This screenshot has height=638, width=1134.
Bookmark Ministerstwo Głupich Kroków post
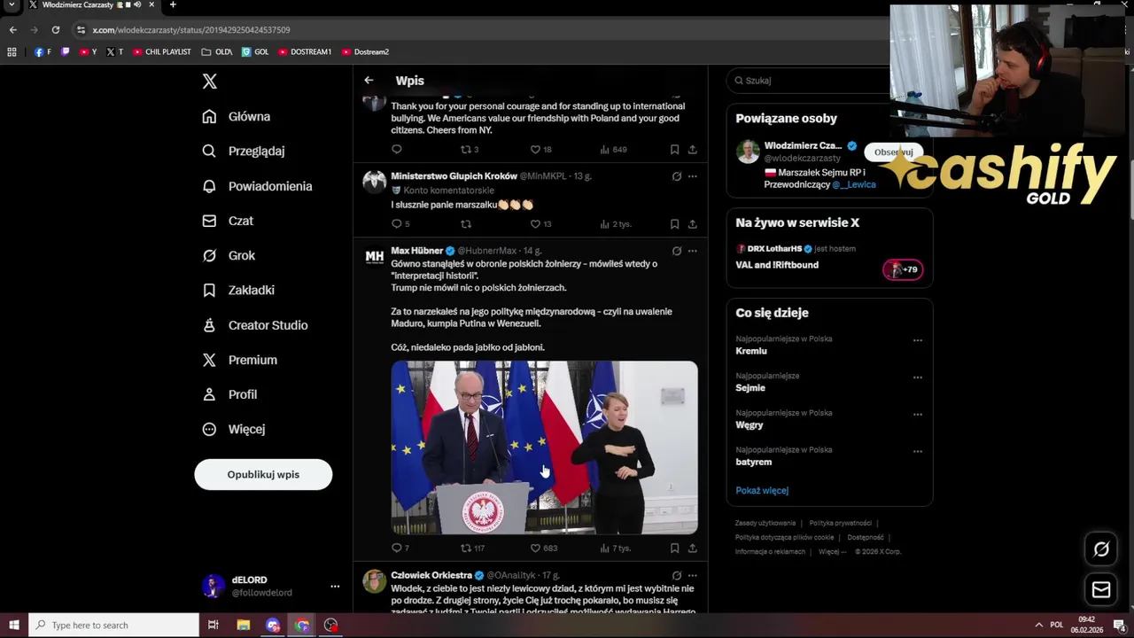(x=674, y=223)
